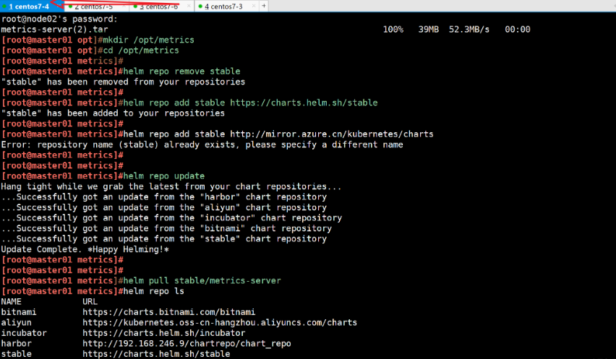Open a new session with the plus button

[x=264, y=6]
